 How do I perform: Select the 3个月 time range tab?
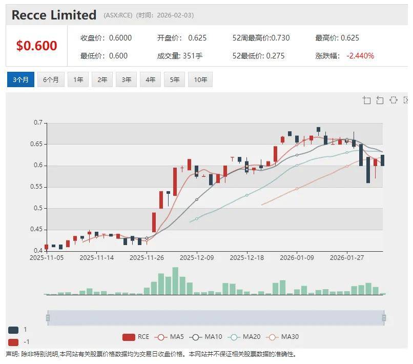(x=20, y=79)
